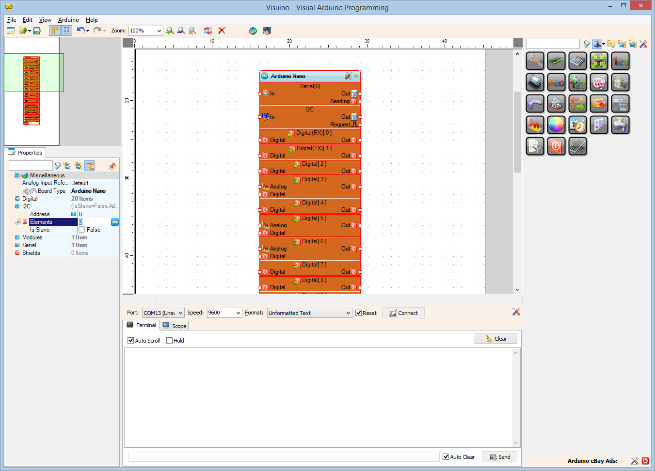Uncheck the Reset checkbox near Connect
This screenshot has width=655, height=471.
359,313
